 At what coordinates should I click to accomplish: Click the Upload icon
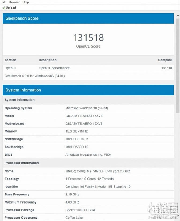(3, 8)
